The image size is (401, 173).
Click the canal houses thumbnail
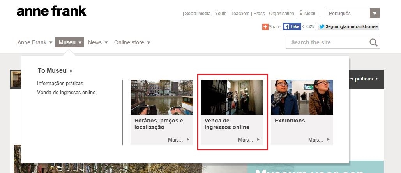tap(162, 97)
